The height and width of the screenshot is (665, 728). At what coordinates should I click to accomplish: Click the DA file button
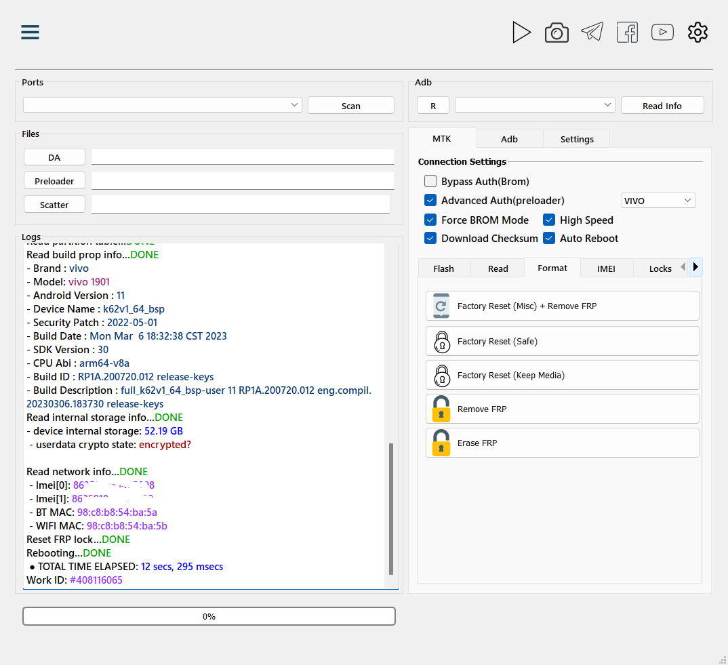coord(54,157)
